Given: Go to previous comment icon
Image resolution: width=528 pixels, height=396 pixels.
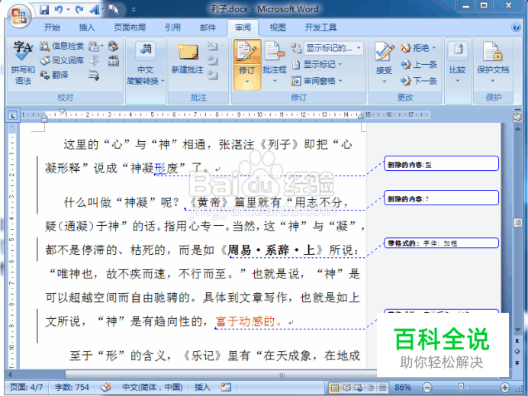Looking at the screenshot, I should (213, 60).
